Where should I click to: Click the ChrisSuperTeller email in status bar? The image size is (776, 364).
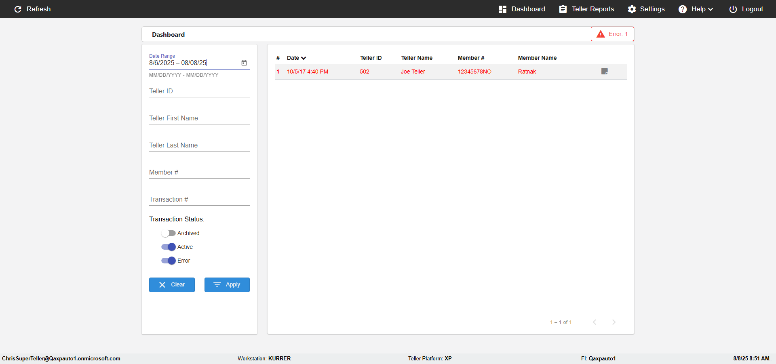pyautogui.click(x=61, y=358)
